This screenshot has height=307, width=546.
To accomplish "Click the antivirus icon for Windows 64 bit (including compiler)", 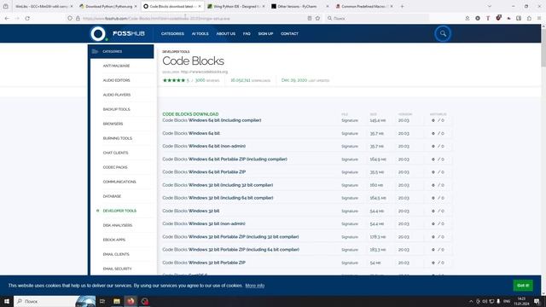I will click(433, 120).
